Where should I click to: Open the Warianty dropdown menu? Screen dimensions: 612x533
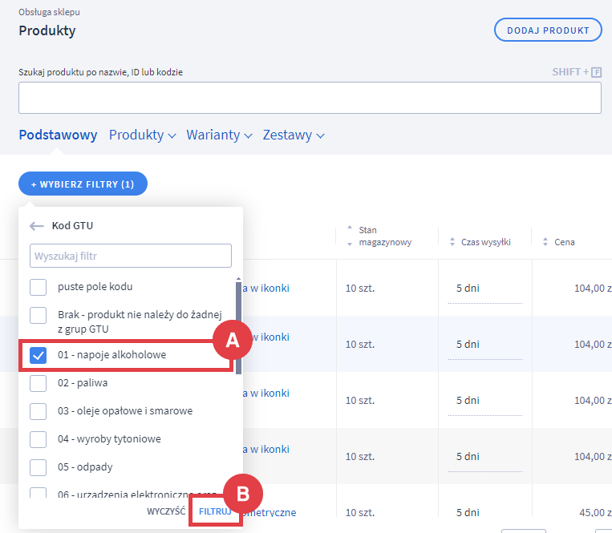219,135
